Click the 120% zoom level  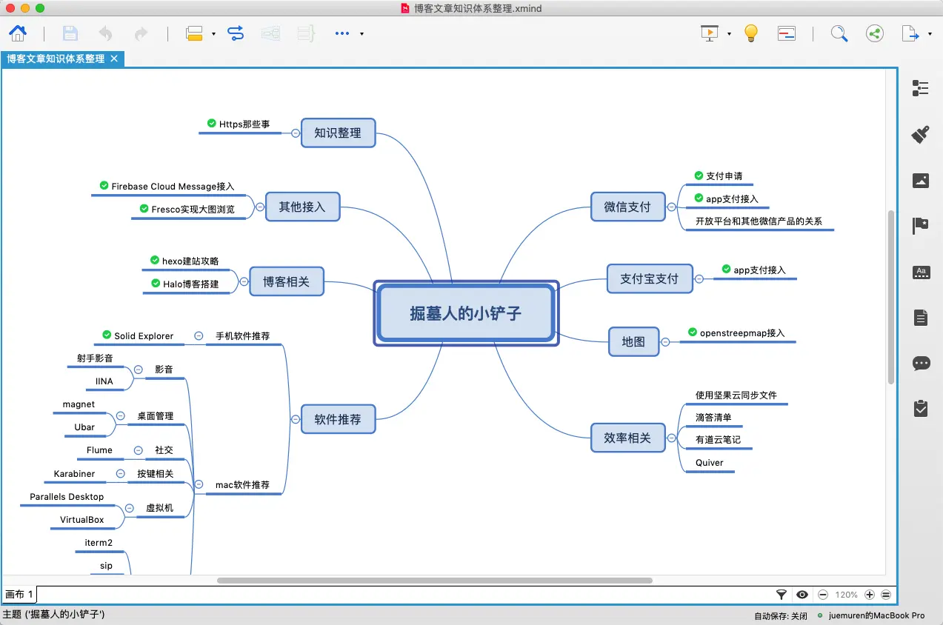pos(847,595)
